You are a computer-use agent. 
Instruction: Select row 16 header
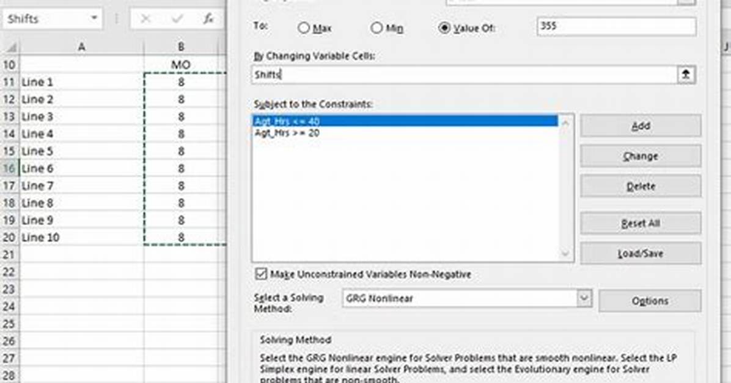tap(9, 168)
